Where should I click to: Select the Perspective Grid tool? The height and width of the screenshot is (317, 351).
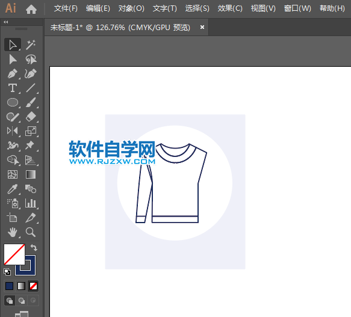click(31, 160)
